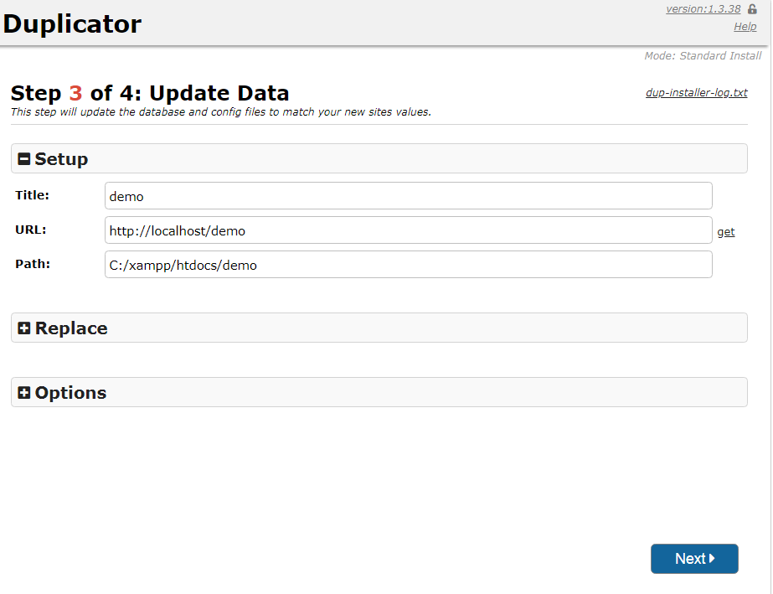
Task: Click the Next button
Action: 694,559
